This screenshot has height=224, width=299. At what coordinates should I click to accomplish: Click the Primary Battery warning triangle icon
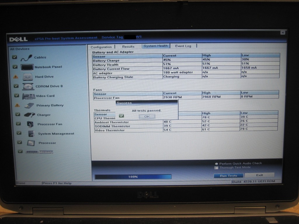click(x=17, y=105)
